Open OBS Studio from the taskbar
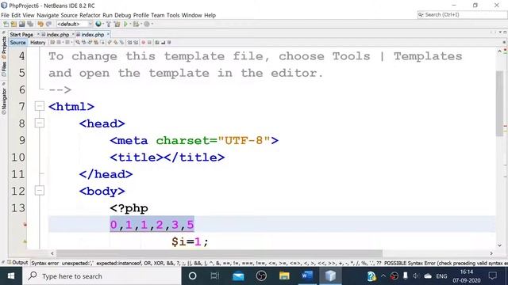 click(x=261, y=276)
